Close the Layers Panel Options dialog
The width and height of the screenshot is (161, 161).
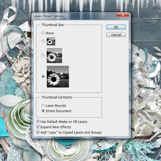tap(123, 15)
